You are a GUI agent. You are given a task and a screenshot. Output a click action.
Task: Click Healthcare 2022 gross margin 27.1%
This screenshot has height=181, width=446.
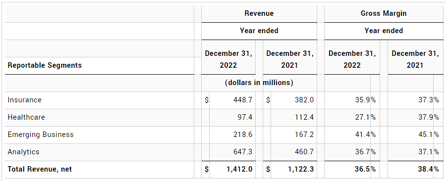pos(366,117)
